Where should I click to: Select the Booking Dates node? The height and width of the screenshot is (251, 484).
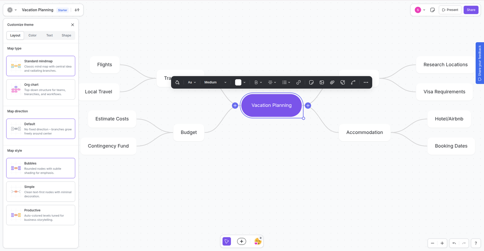point(451,146)
